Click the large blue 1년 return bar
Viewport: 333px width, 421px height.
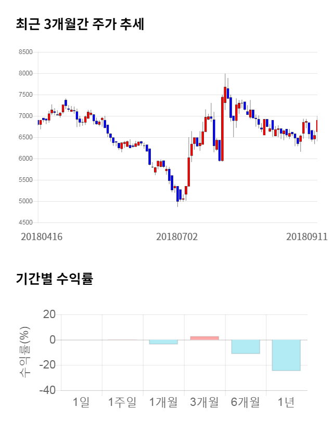click(286, 355)
